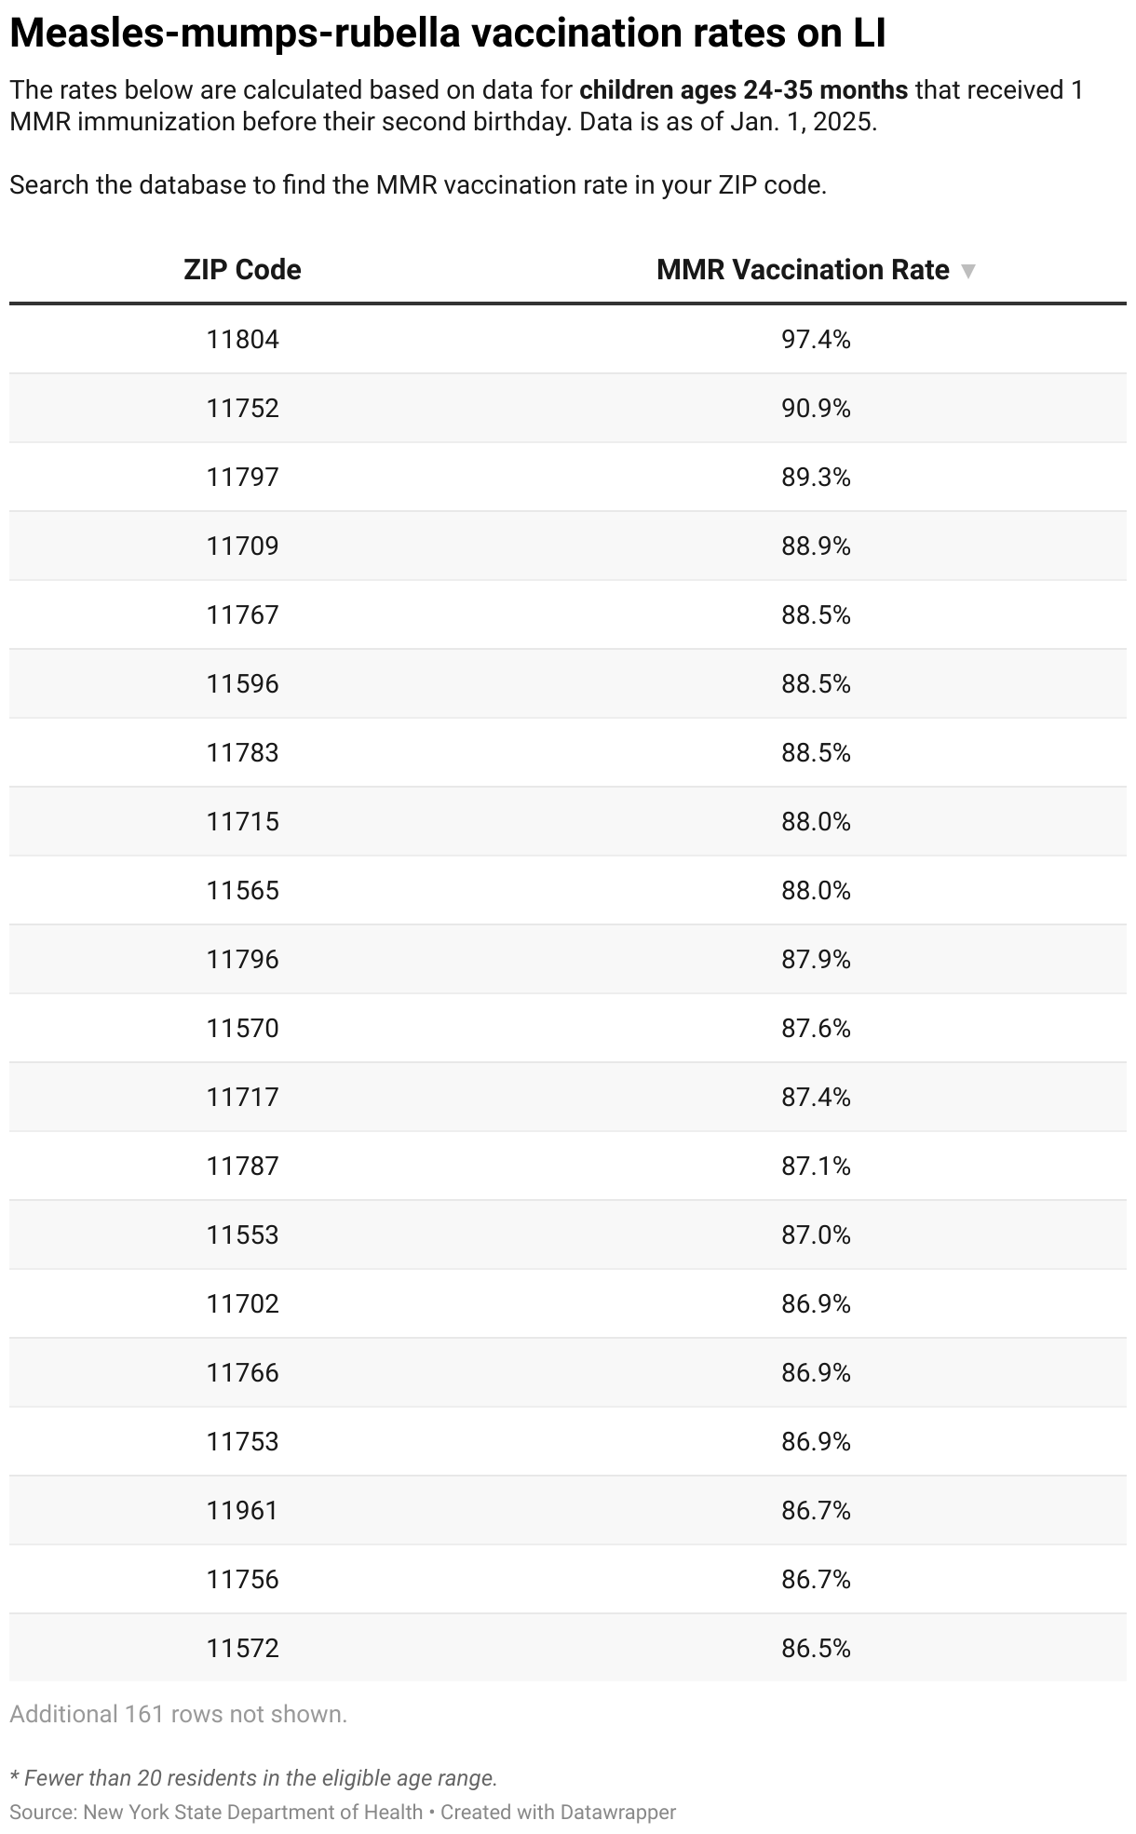Screen dimensions: 1136x1834
Task: Click ZIP code 11796 cell
Action: tap(242, 960)
